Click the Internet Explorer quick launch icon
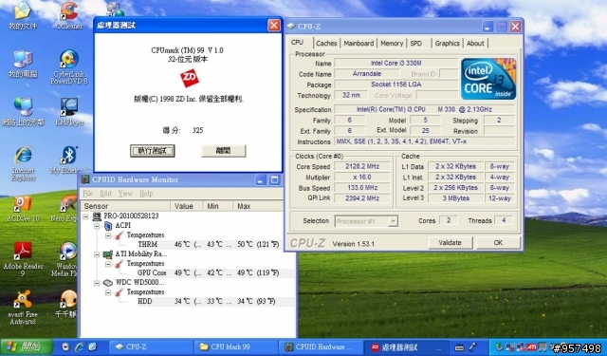 [80, 347]
